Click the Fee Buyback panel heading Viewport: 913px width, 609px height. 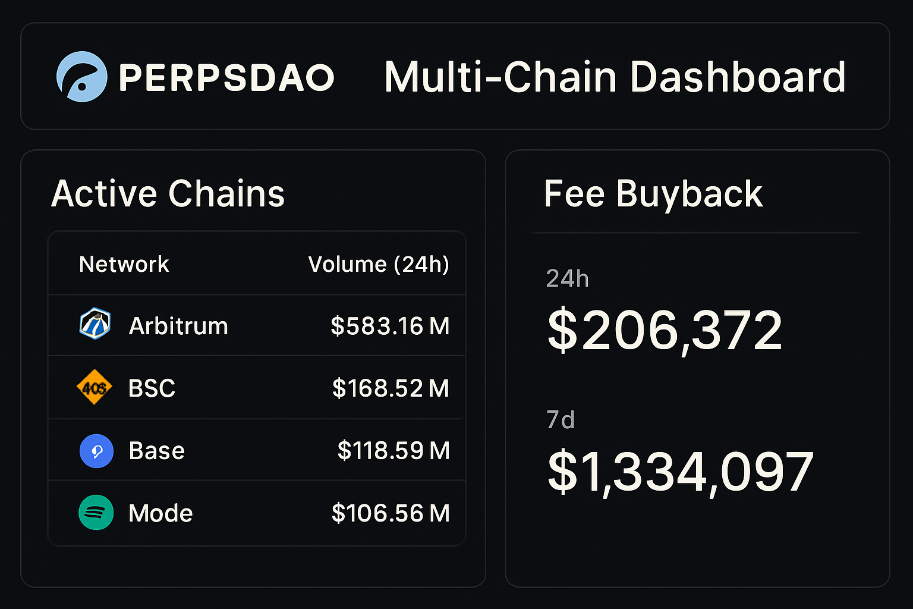(x=653, y=194)
